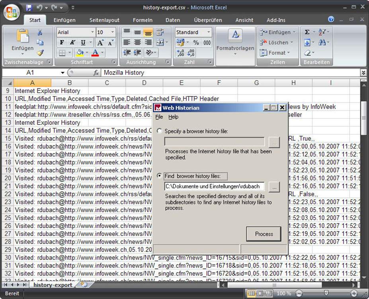
Task: Center text horizontally in the cell
Action: click(x=137, y=42)
